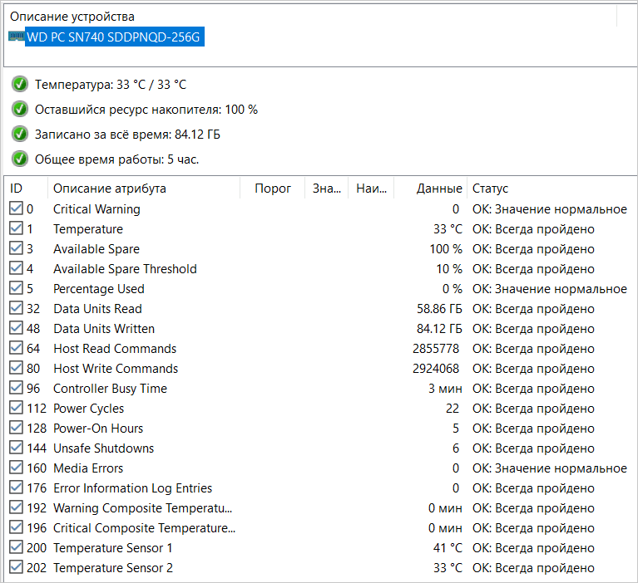The image size is (638, 583).
Task: Uncheck the Unsafe Shutdowns checkbox
Action: [x=16, y=448]
